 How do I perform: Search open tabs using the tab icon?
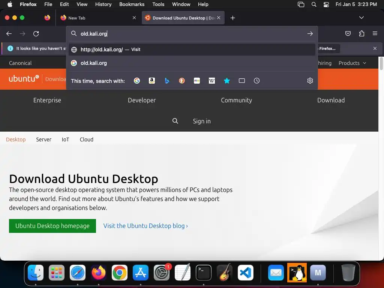(x=242, y=81)
